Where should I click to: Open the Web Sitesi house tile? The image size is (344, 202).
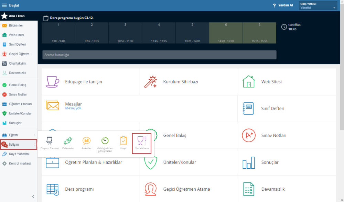coord(287,82)
